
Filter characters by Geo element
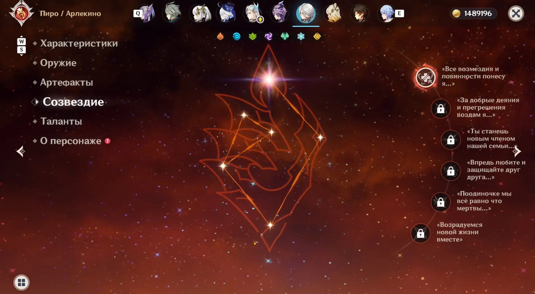click(317, 36)
